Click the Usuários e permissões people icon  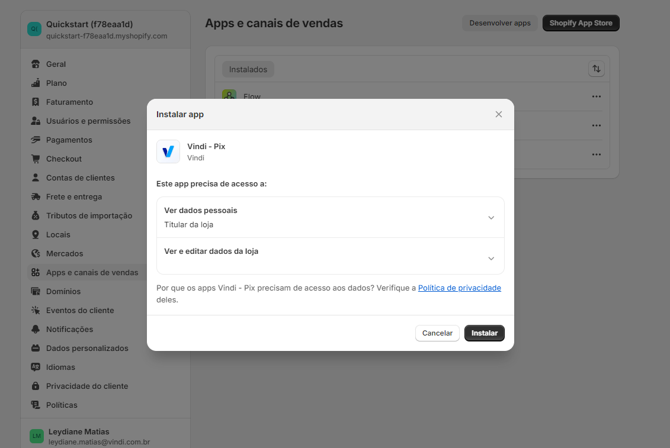(x=36, y=121)
